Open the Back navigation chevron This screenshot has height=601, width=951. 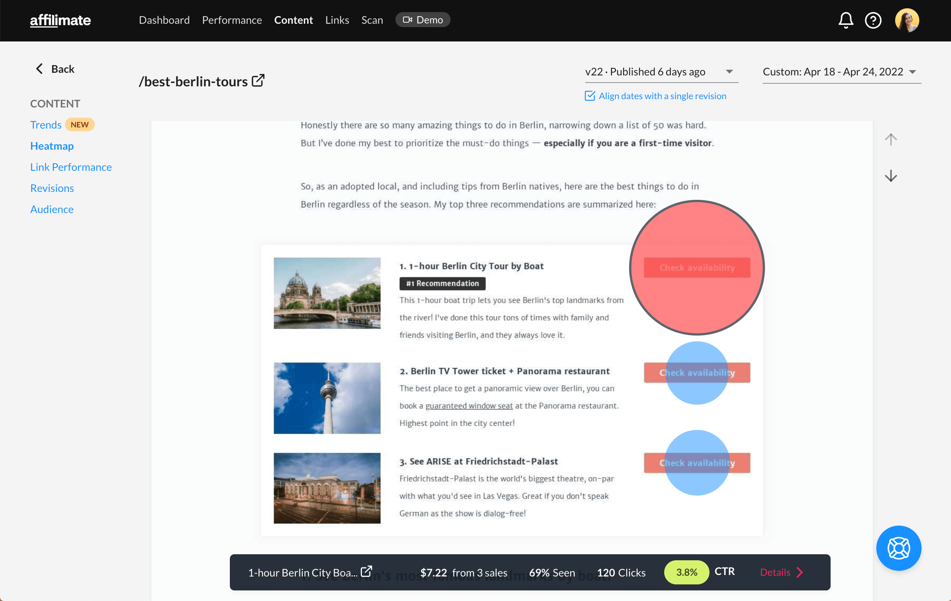tap(40, 68)
